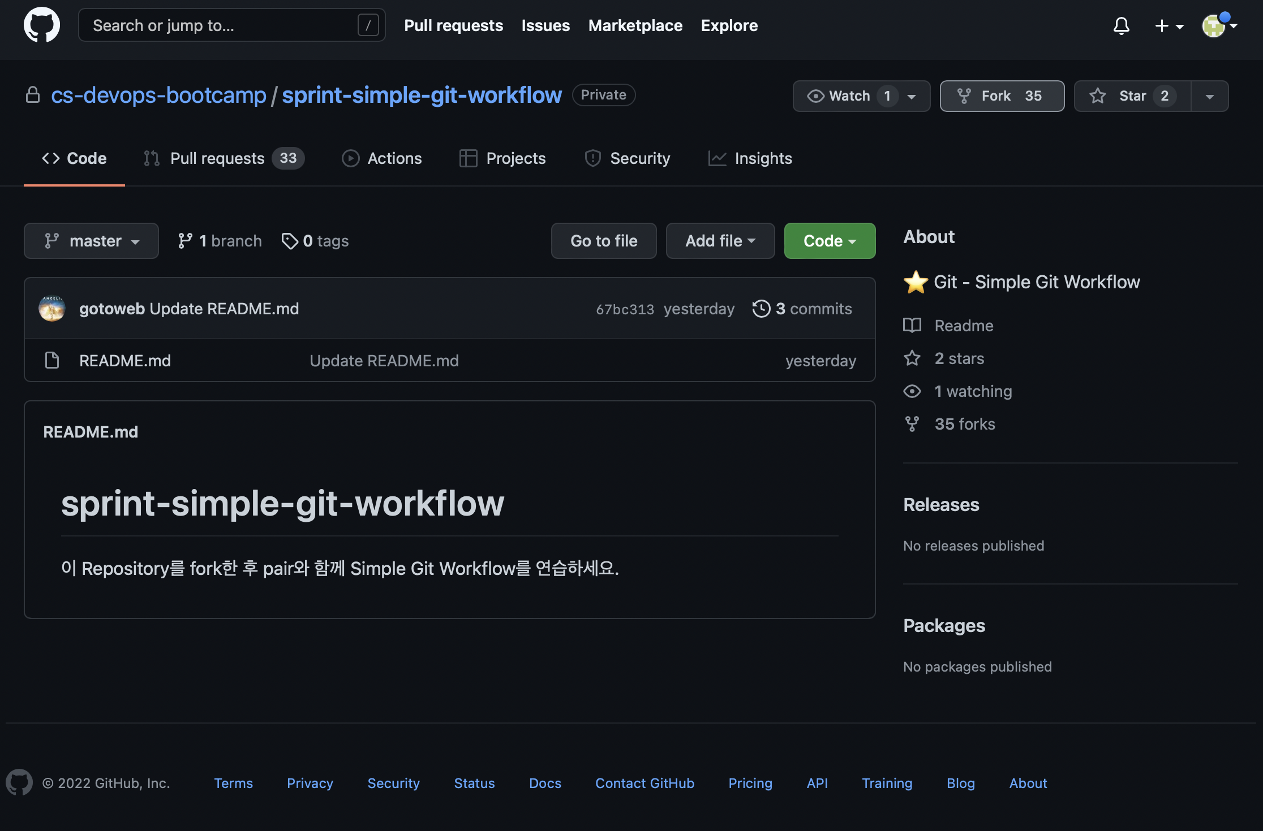1263x831 pixels.
Task: Open Contact GitHub footer link
Action: pyautogui.click(x=645, y=783)
